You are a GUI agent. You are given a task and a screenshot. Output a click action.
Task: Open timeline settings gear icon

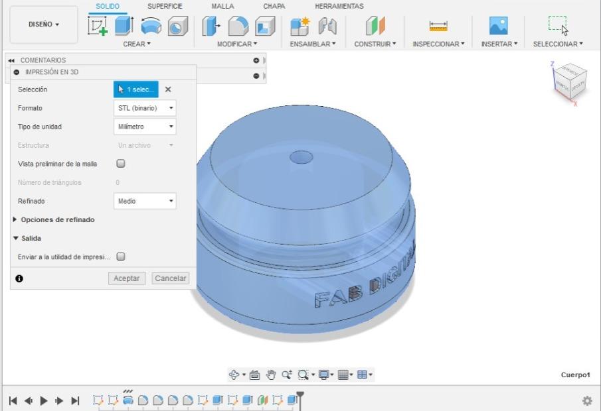coord(587,400)
